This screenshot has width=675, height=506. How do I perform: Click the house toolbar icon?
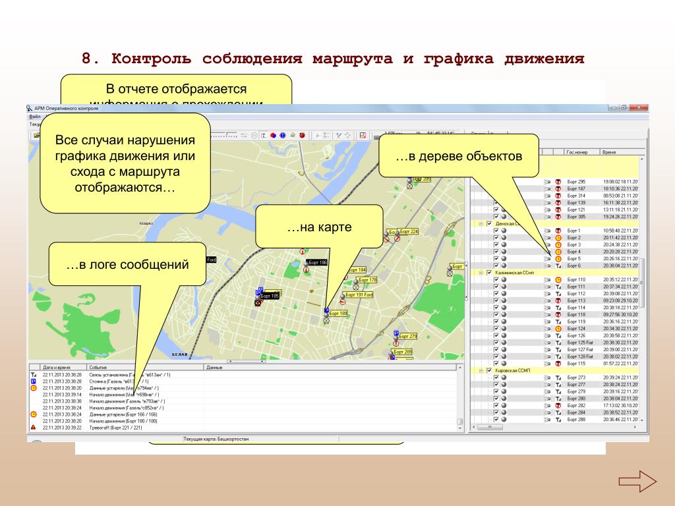point(293,136)
